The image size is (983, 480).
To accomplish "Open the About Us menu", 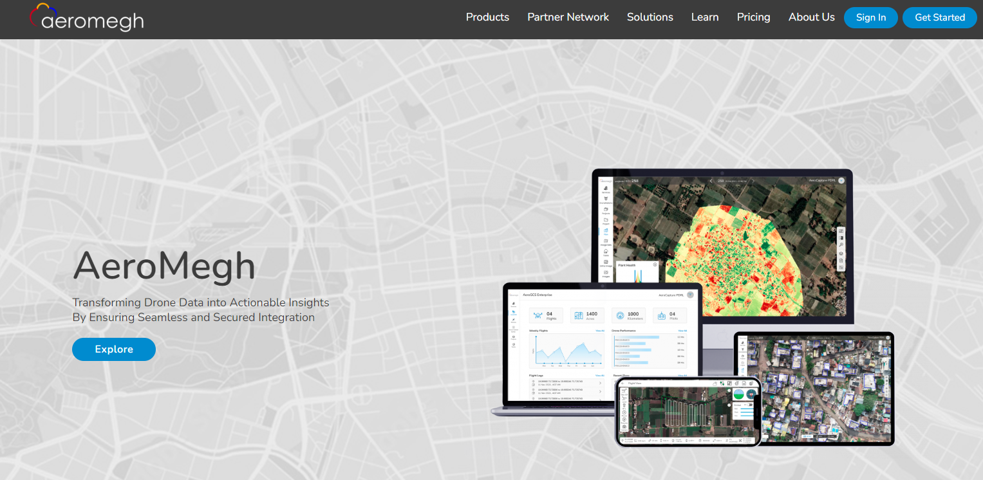I will [811, 17].
